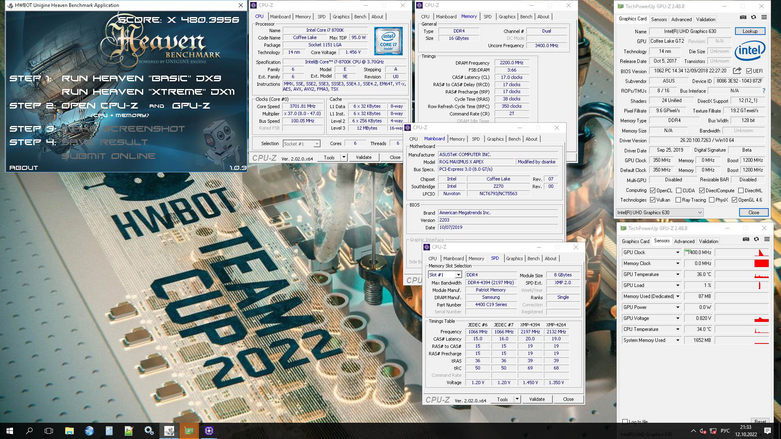Click the Lookup button in GPU-Z
Viewport: 781px width, 439px height.
(x=750, y=31)
